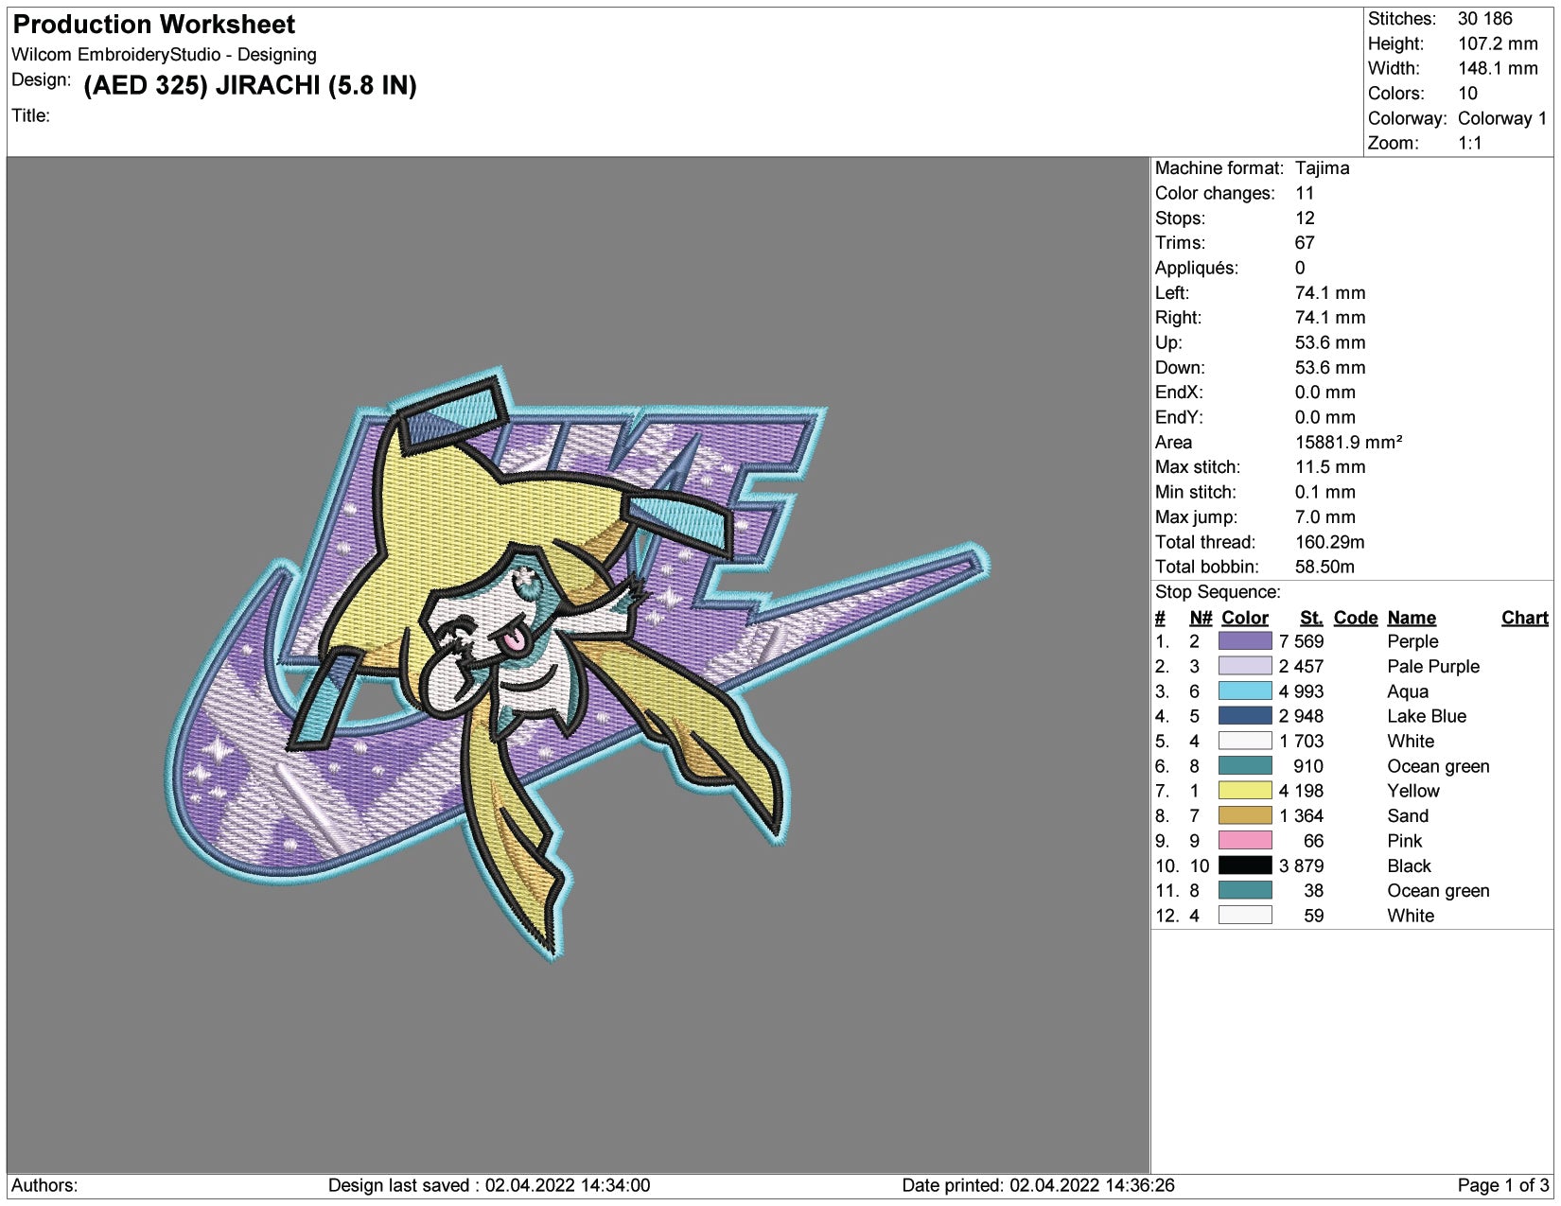Click the 'Perple' thread name
Screen dimensions: 1561x1206
click(x=1412, y=641)
